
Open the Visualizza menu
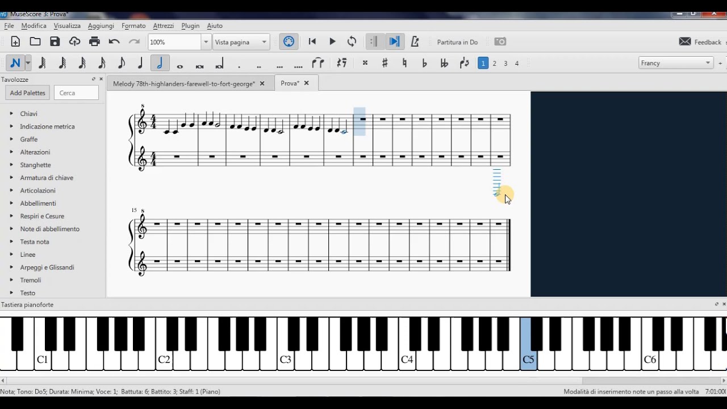(x=67, y=26)
